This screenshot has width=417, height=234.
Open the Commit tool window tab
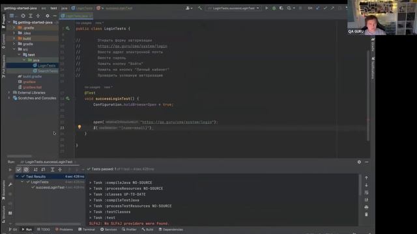pos(3,41)
